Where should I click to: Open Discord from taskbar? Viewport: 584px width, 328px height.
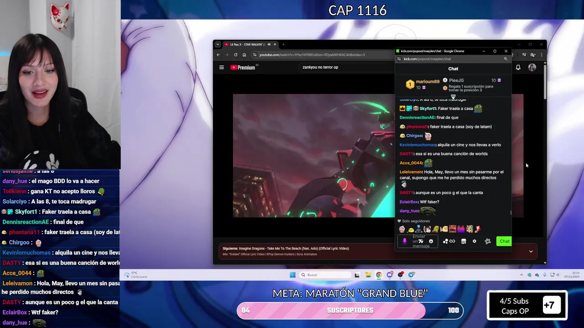coord(390,275)
